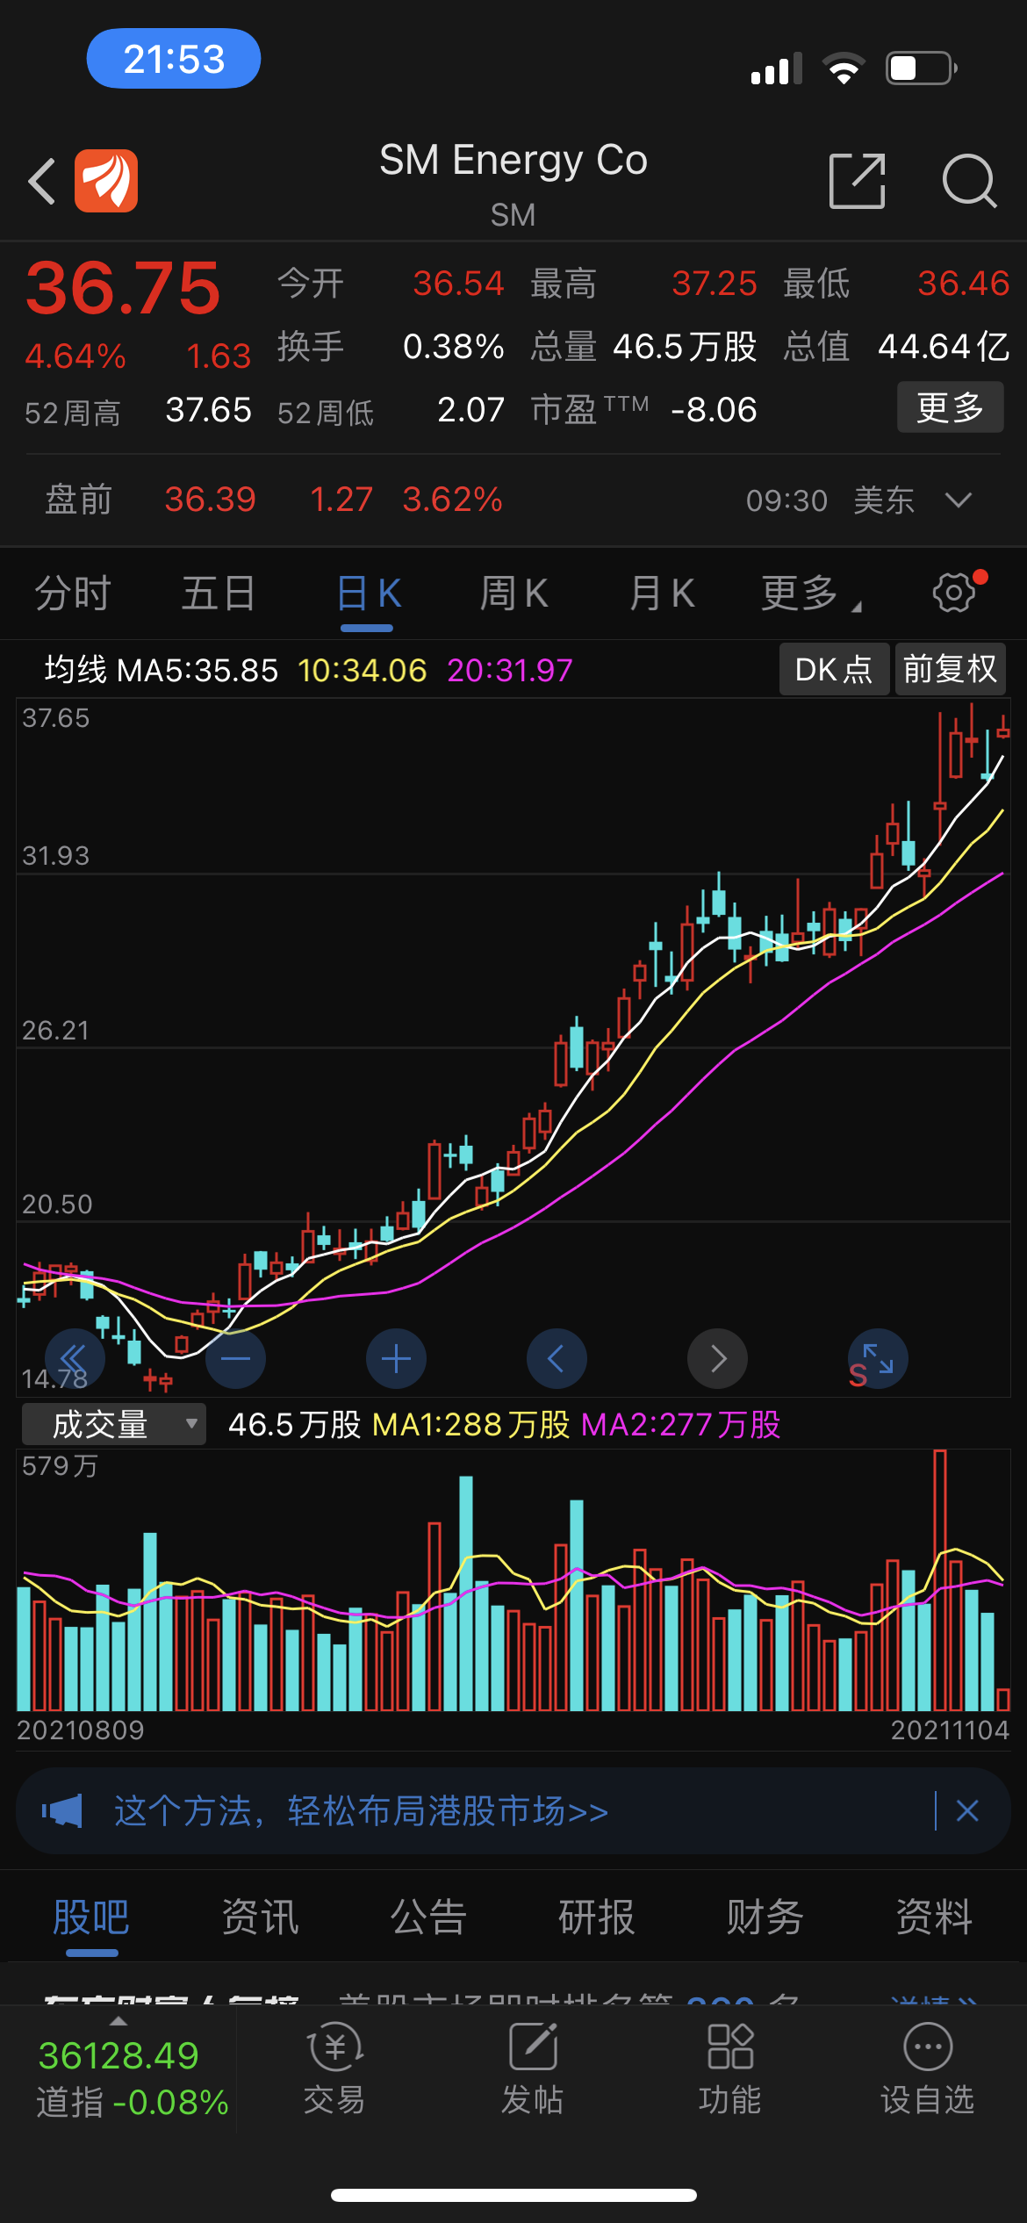Screen dimensions: 1027x2223
Task: Tap the MA20 value 31.97
Action: [509, 670]
